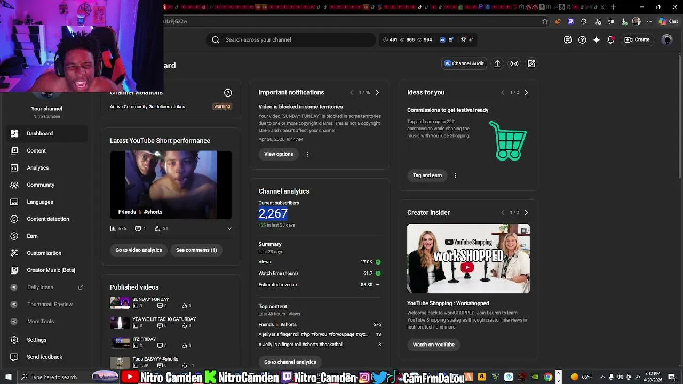The image size is (683, 384).
Task: Click Watch on YouTube button
Action: pos(434,345)
